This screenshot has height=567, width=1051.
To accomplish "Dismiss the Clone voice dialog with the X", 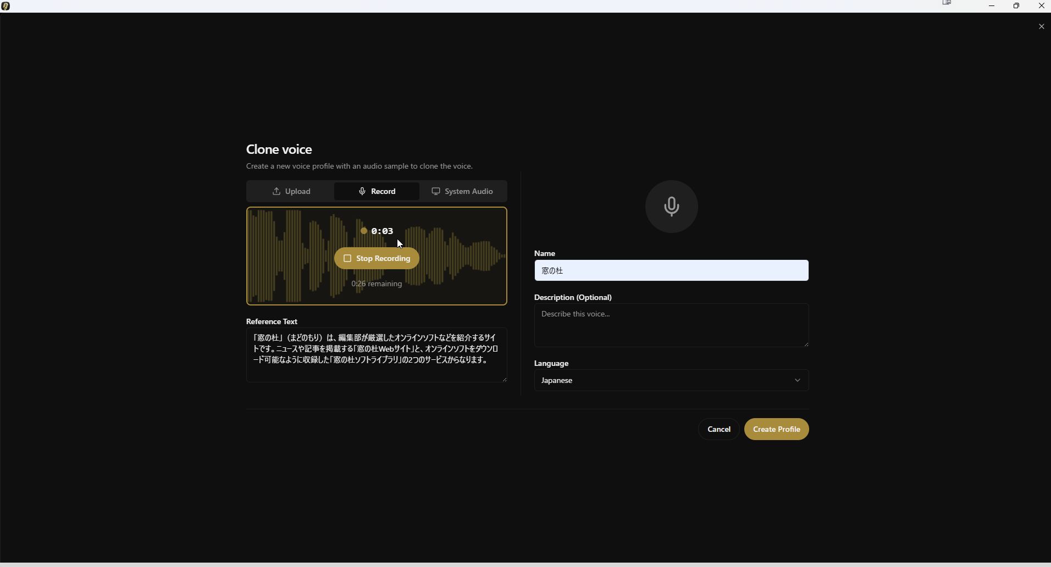I will [1041, 26].
